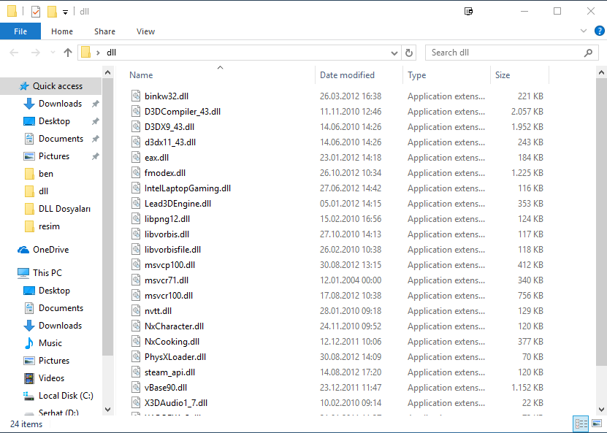Sort files by Size column header
Image resolution: width=607 pixels, height=433 pixels.
503,75
